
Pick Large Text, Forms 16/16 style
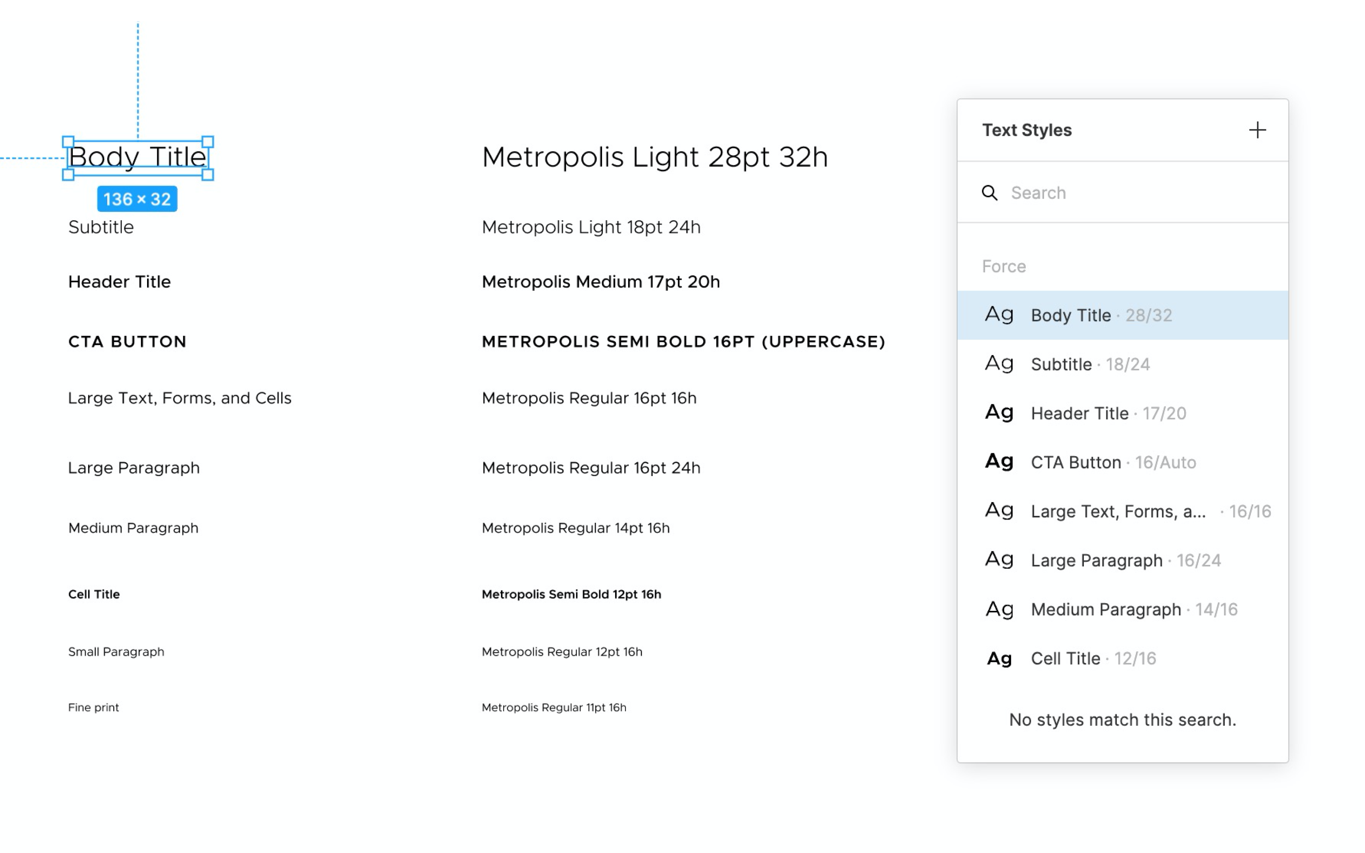pyautogui.click(x=1122, y=512)
